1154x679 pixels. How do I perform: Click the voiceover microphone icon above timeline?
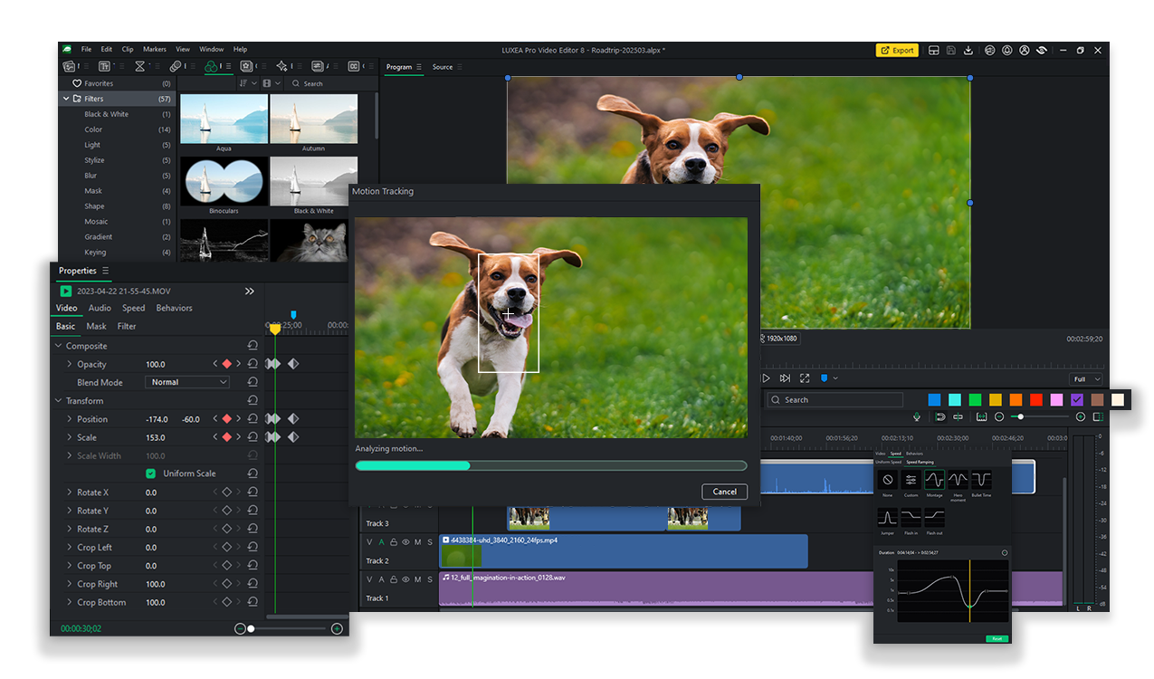point(916,417)
